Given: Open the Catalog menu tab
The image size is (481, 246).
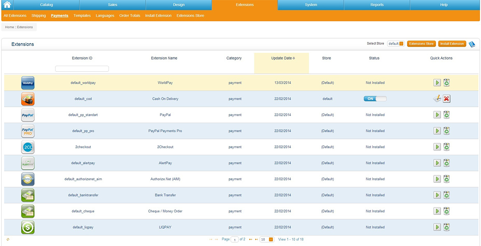Looking at the screenshot, I should [46, 5].
